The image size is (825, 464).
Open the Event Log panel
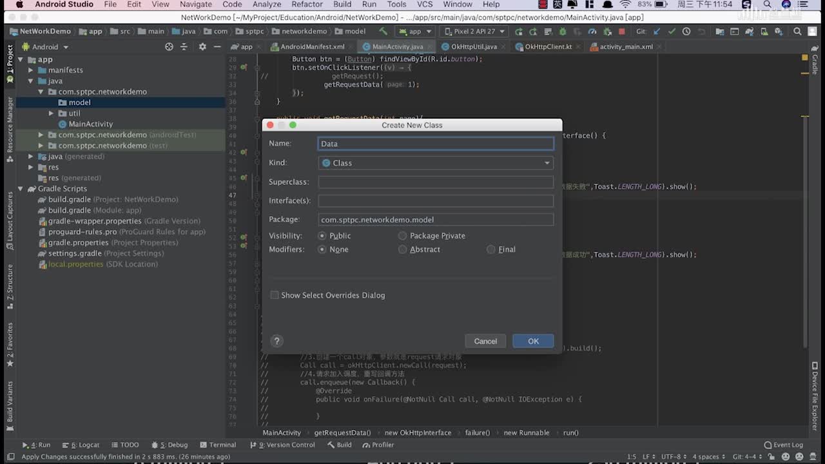point(784,445)
